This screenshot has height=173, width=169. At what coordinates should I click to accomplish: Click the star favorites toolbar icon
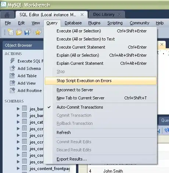pos(39,32)
